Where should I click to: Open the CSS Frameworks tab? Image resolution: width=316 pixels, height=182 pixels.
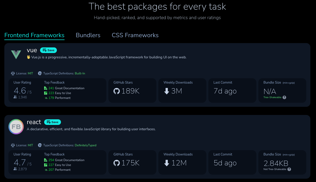[135, 35]
